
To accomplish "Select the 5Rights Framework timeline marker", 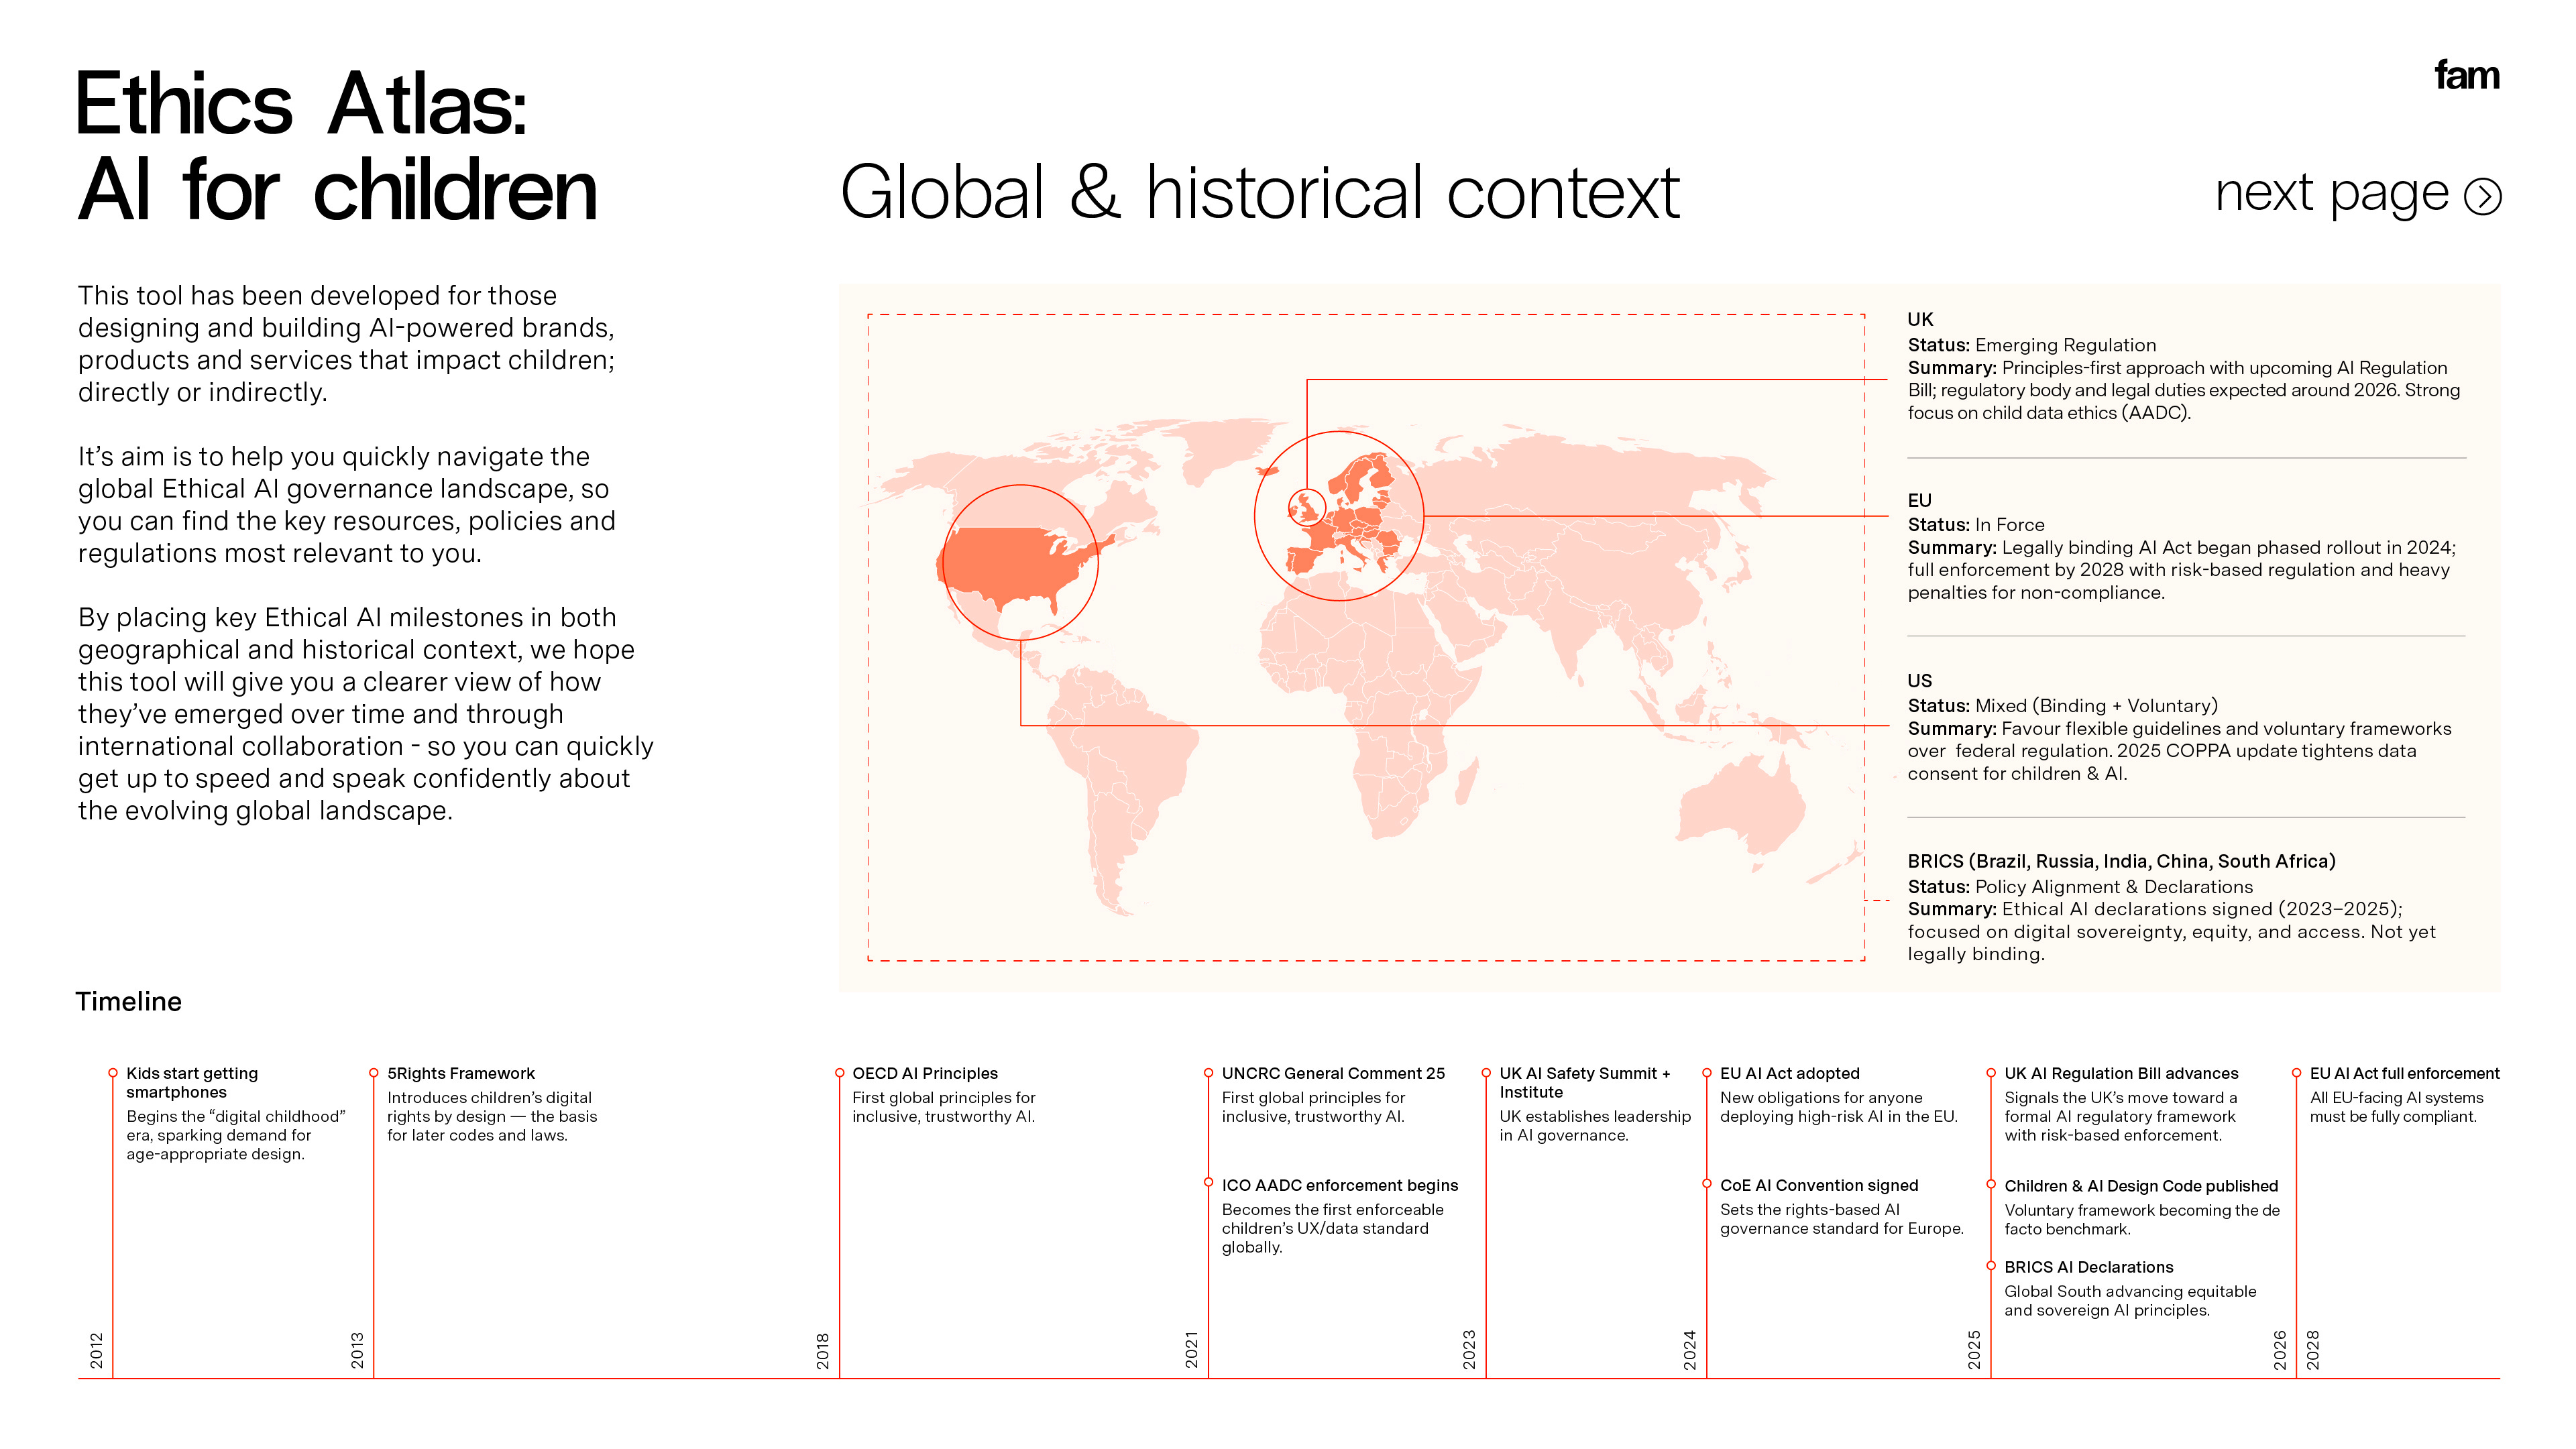I will (374, 1073).
